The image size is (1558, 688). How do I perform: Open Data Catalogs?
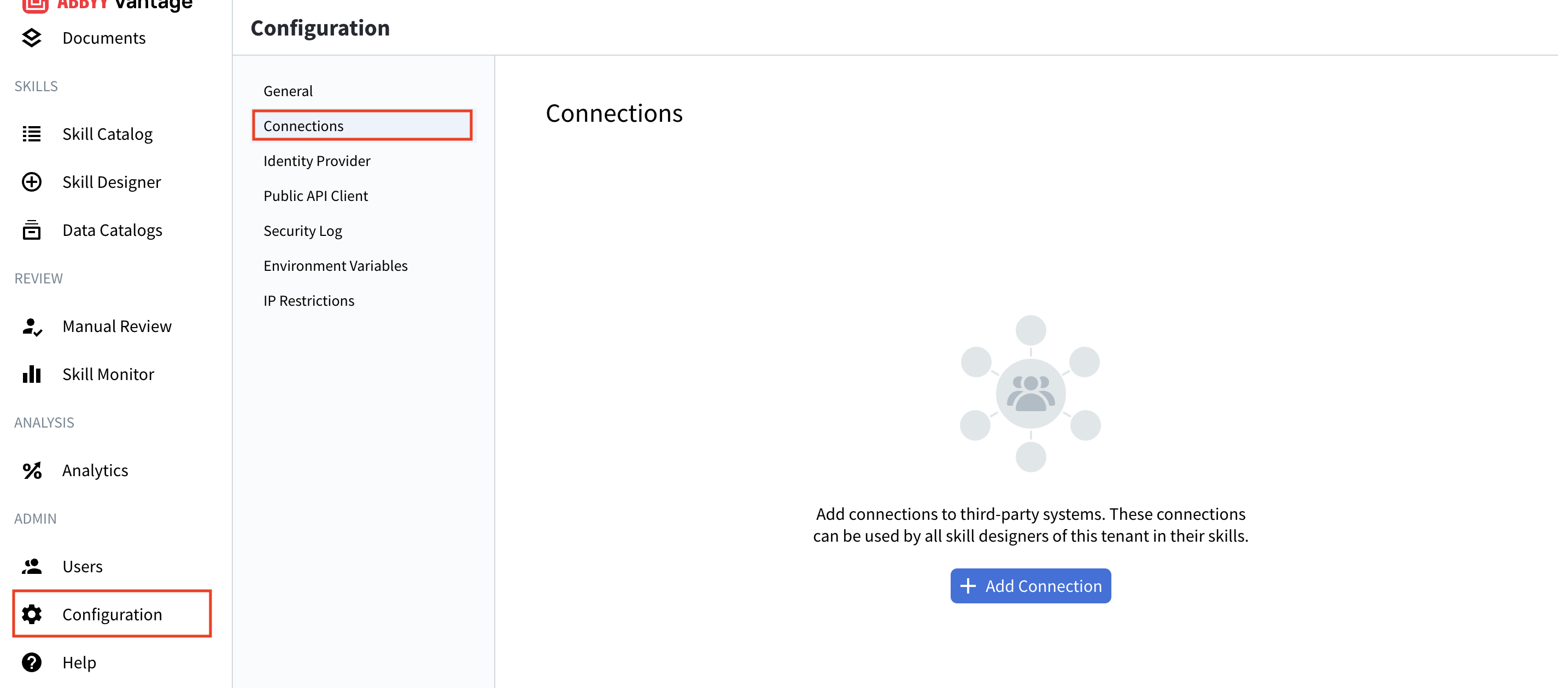(x=112, y=229)
